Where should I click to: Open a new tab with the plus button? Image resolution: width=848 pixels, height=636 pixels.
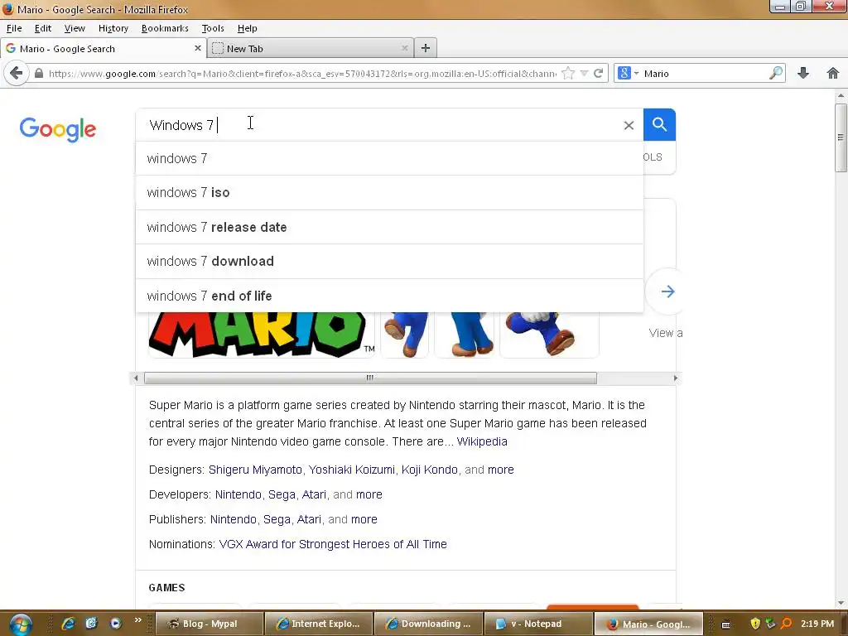tap(426, 48)
